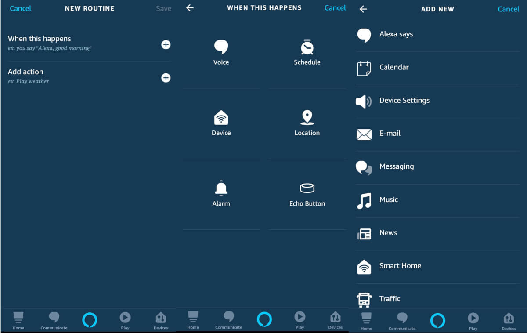Image resolution: width=527 pixels, height=333 pixels.
Task: Select the Calendar icon
Action: tap(364, 68)
